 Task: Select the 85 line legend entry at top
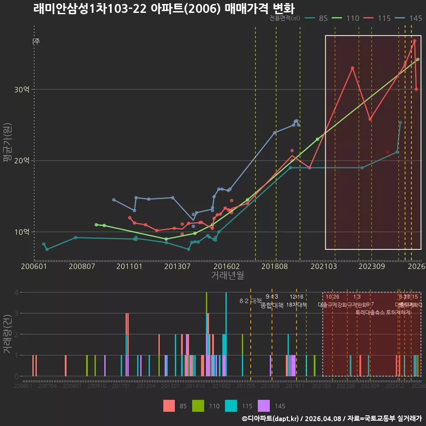[x=316, y=18]
